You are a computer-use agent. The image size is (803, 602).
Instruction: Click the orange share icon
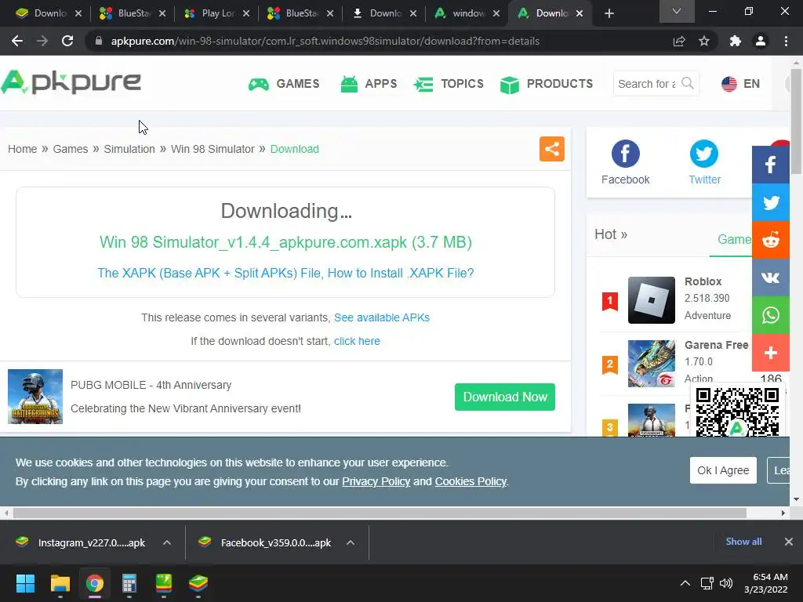pyautogui.click(x=551, y=149)
